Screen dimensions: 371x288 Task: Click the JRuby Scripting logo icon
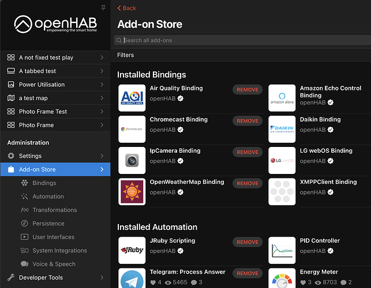[x=132, y=250]
